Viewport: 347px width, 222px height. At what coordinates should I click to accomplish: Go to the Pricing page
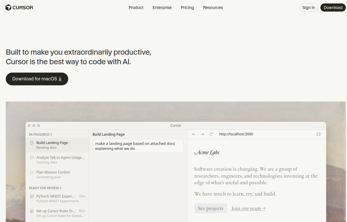(x=187, y=7)
